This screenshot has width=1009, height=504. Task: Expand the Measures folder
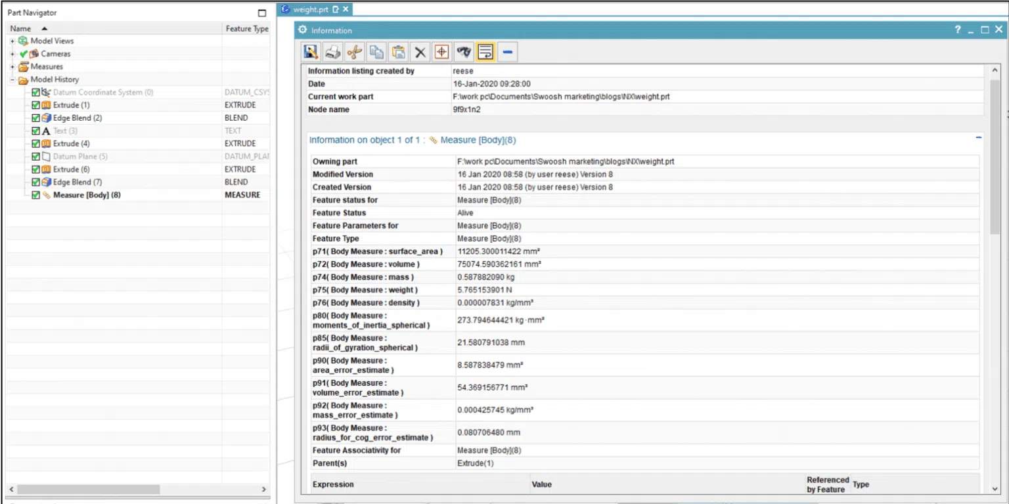tap(12, 66)
